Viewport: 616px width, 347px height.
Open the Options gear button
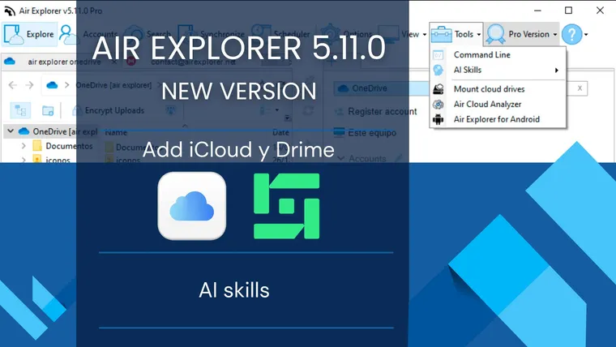[346, 34]
